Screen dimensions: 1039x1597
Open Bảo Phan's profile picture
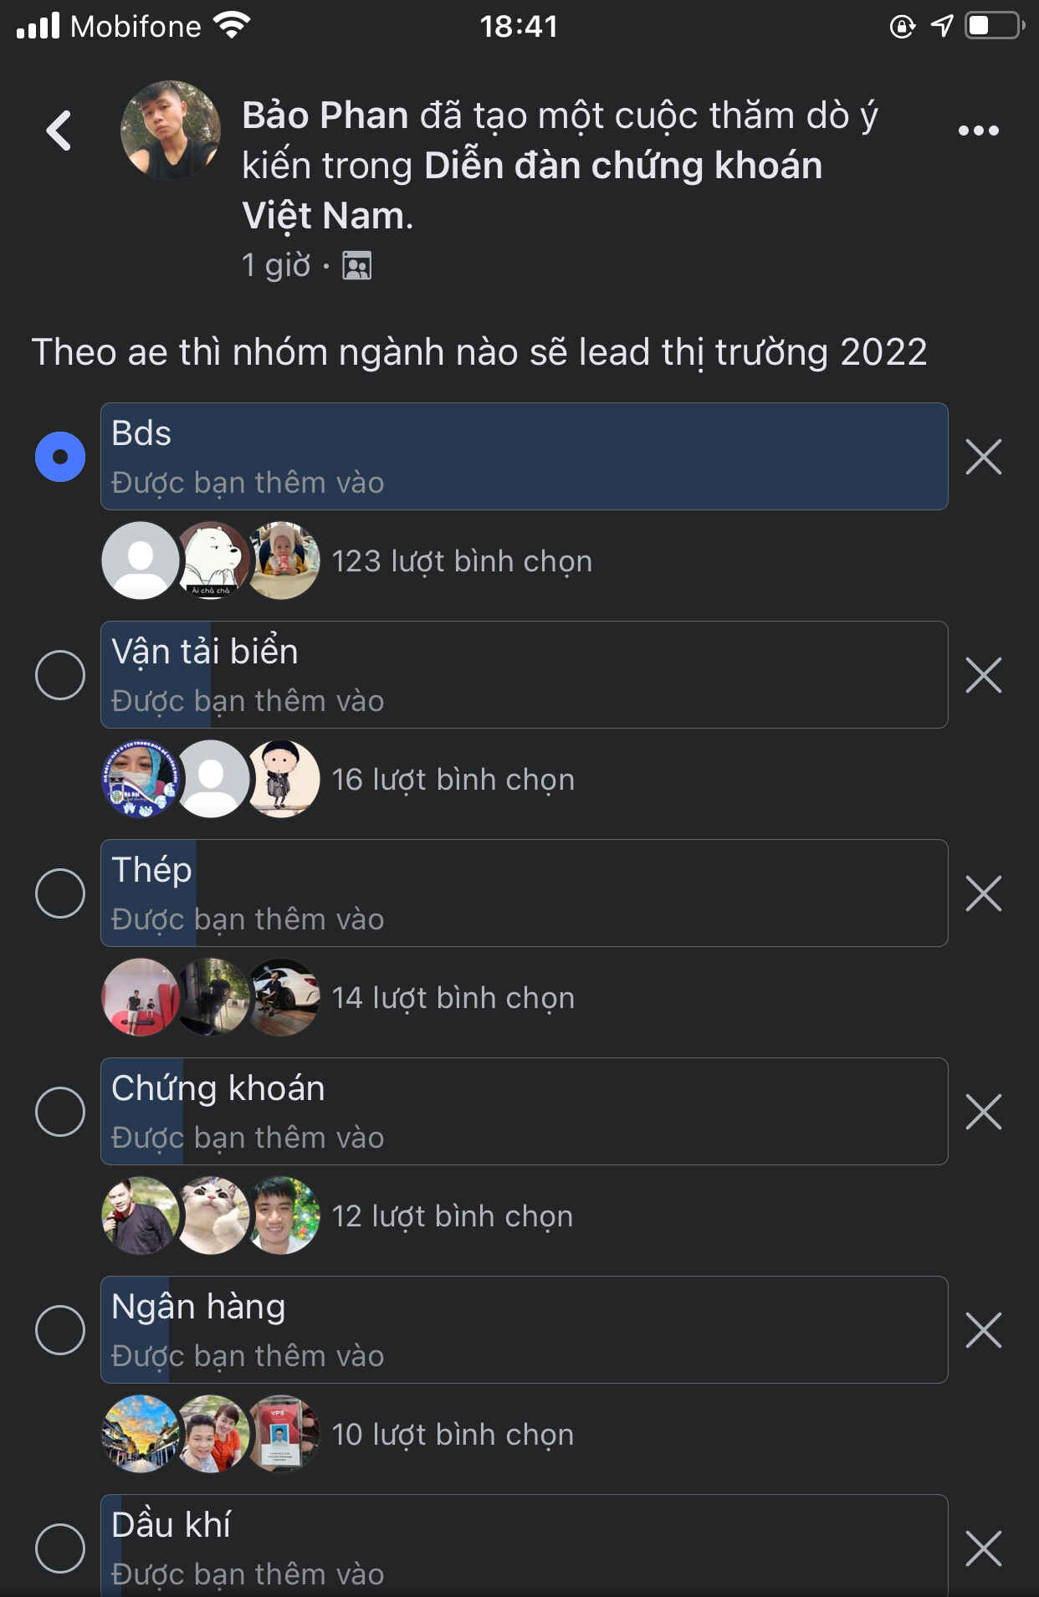[x=171, y=131]
